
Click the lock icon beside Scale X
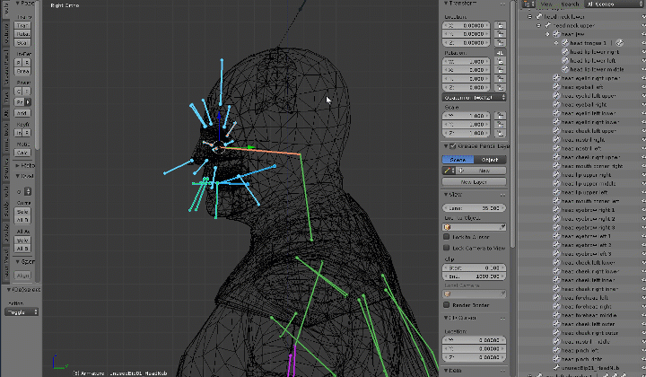[x=498, y=116]
